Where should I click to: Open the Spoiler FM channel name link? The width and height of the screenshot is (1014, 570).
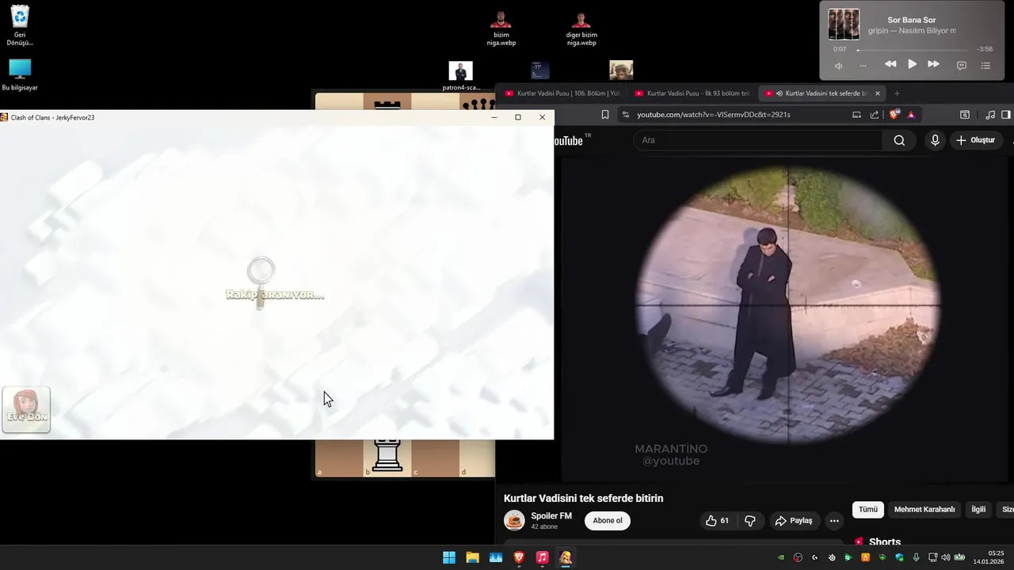[551, 516]
